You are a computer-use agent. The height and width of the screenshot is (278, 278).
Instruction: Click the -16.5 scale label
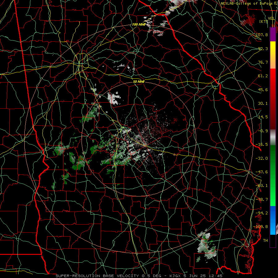pos(262,145)
